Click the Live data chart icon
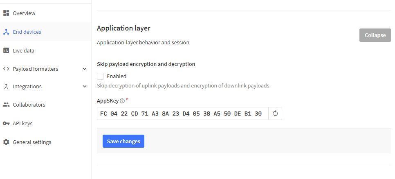 pyautogui.click(x=6, y=50)
